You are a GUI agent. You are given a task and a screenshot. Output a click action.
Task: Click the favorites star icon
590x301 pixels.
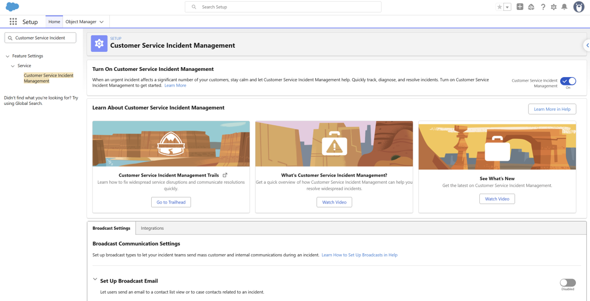[499, 7]
